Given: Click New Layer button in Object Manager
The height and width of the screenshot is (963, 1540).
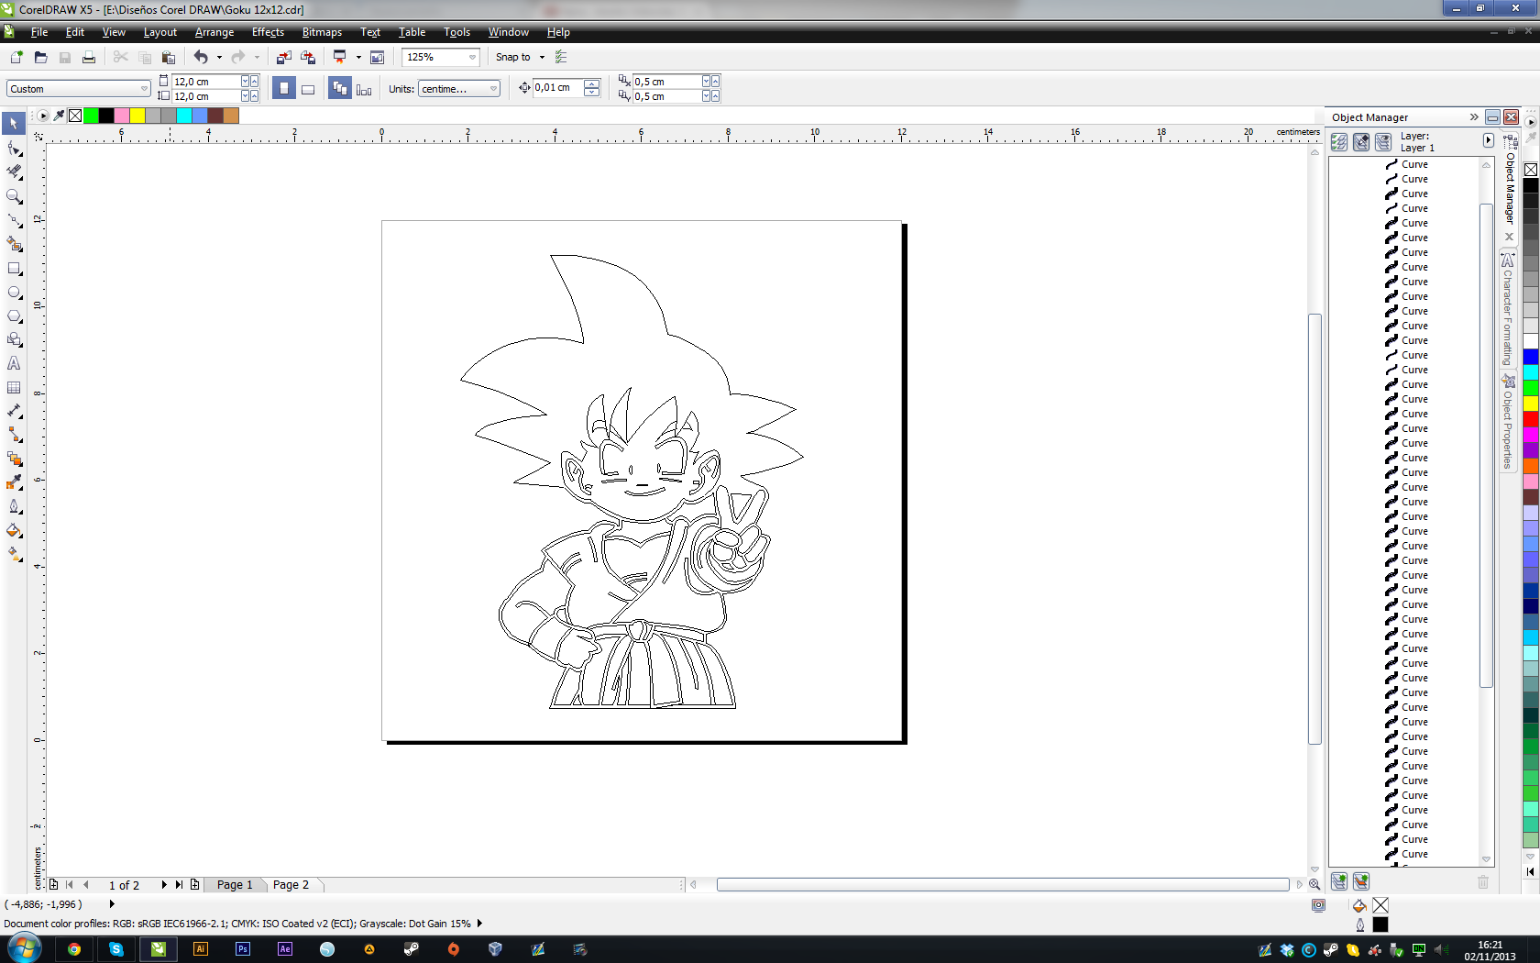Looking at the screenshot, I should click(x=1339, y=881).
